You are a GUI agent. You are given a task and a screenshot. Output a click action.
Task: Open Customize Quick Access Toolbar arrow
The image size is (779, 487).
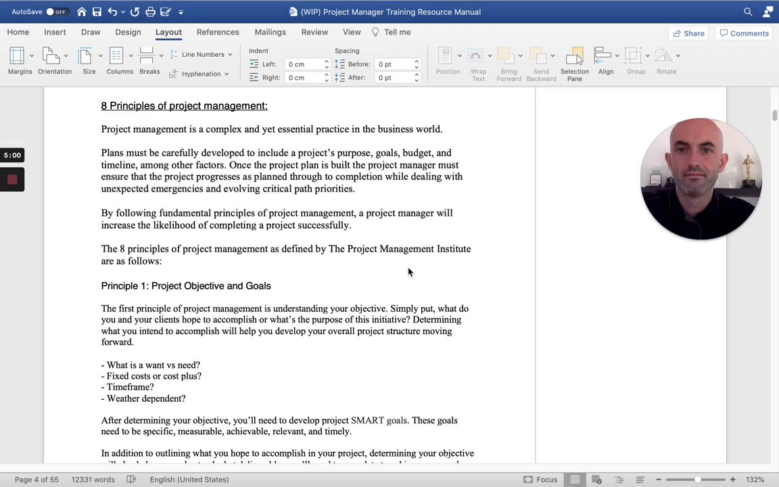(x=181, y=12)
